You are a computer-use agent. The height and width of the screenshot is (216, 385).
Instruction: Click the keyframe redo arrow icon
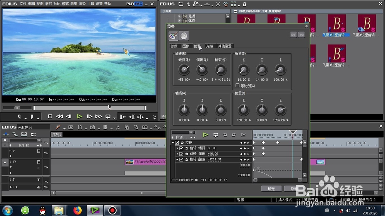[234, 135]
